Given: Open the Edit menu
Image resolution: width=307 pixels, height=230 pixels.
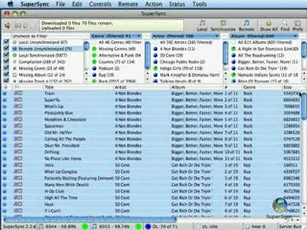Looking at the screenshot, I should 77,4.
